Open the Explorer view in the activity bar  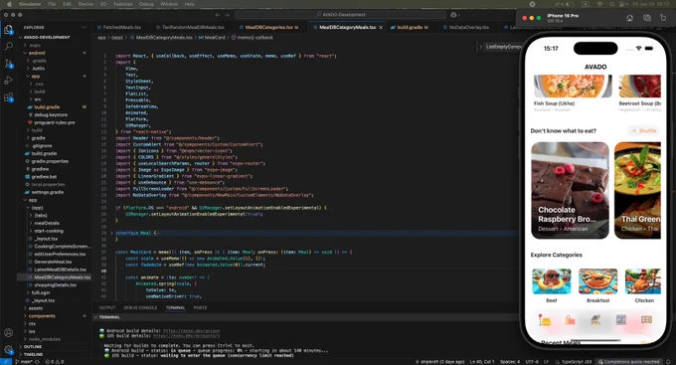[x=8, y=29]
